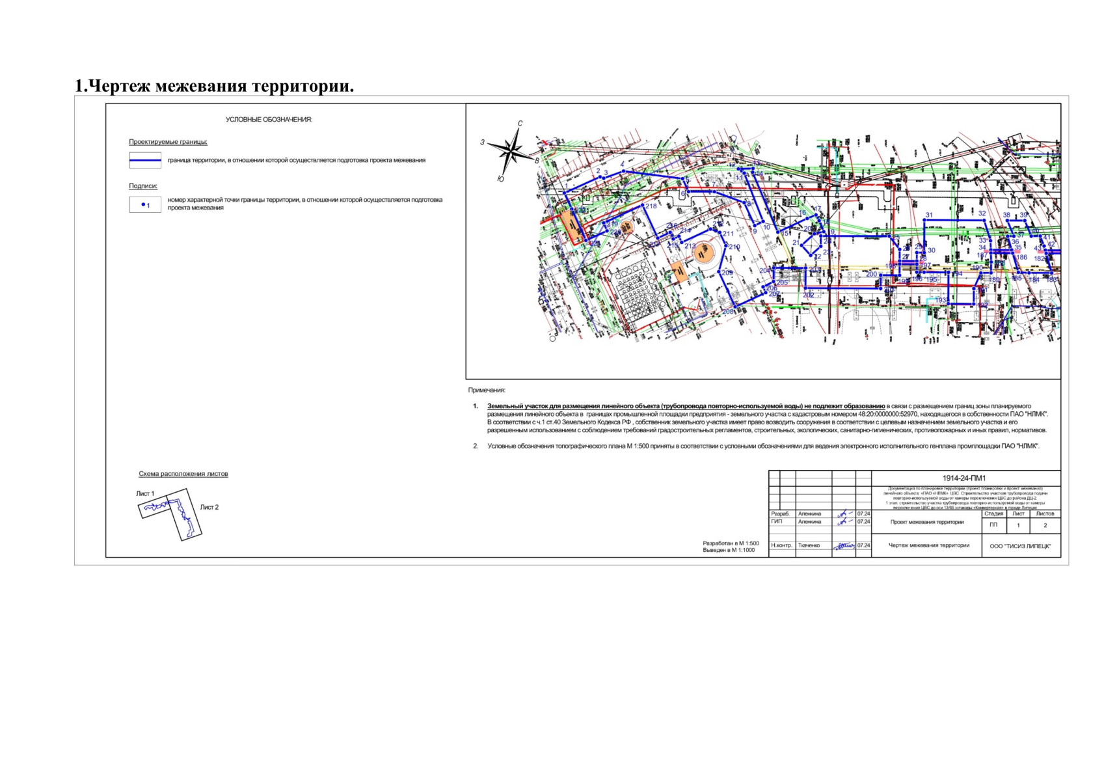Click boundary point 208 on the map
Viewport: 1104px width, 781px height.
(734, 308)
